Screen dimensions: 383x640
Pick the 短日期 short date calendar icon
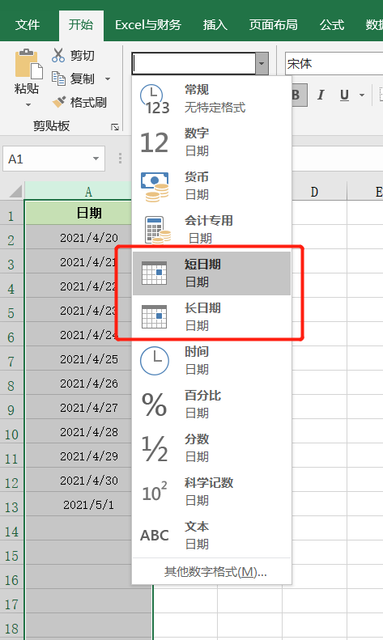click(155, 273)
